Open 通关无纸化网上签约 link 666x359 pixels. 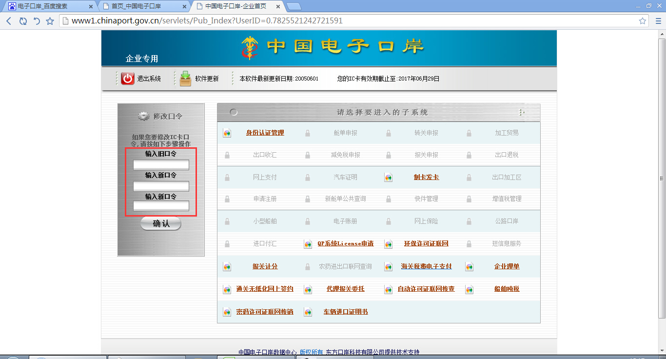(x=265, y=289)
